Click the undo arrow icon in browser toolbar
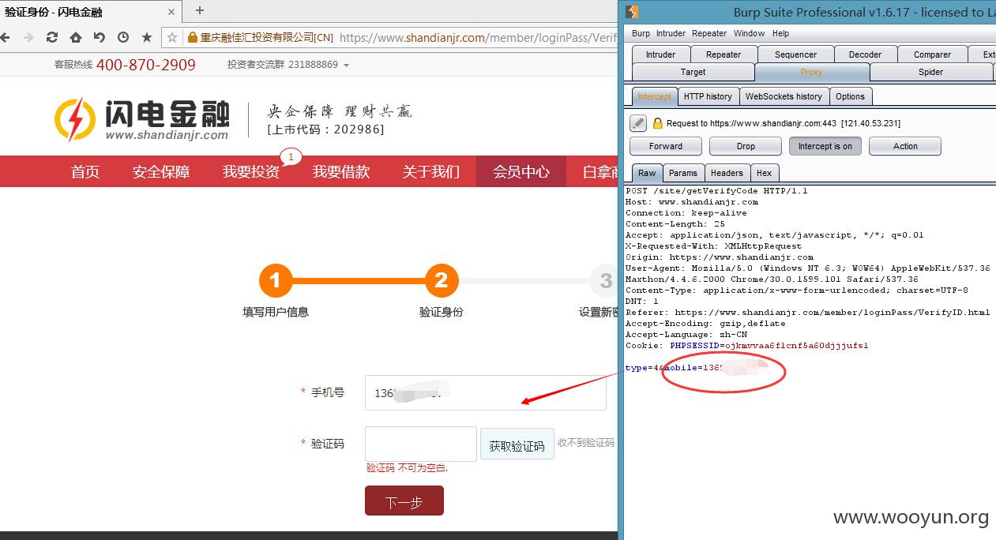996x540 pixels. click(x=100, y=37)
